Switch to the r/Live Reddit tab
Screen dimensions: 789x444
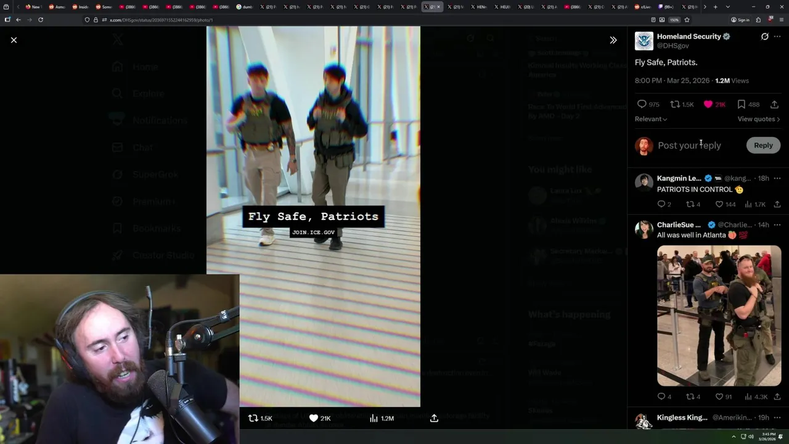click(643, 7)
